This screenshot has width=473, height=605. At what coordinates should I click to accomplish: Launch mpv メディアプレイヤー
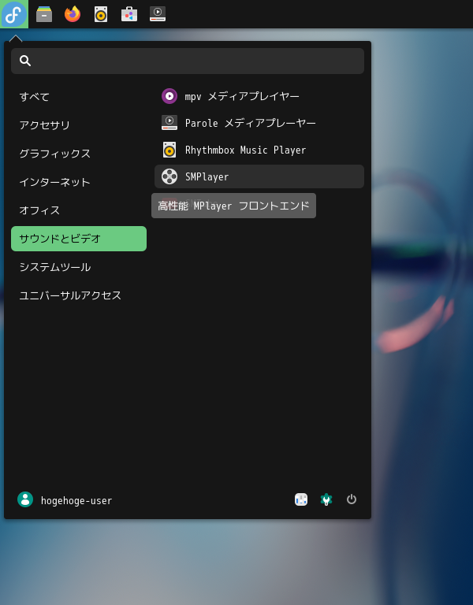259,96
